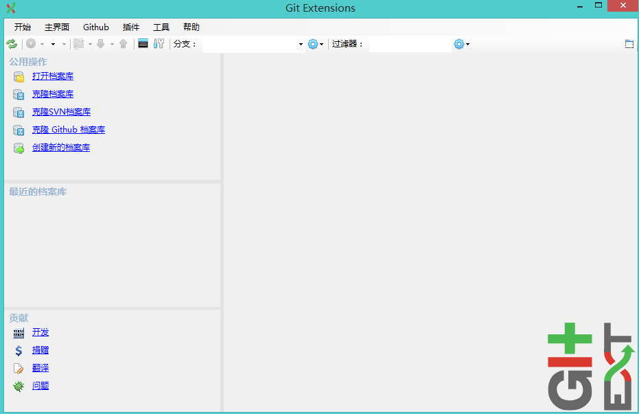Viewport: 639px width, 414px height.
Task: Open the gear dropdown beside filter box
Action: click(462, 44)
